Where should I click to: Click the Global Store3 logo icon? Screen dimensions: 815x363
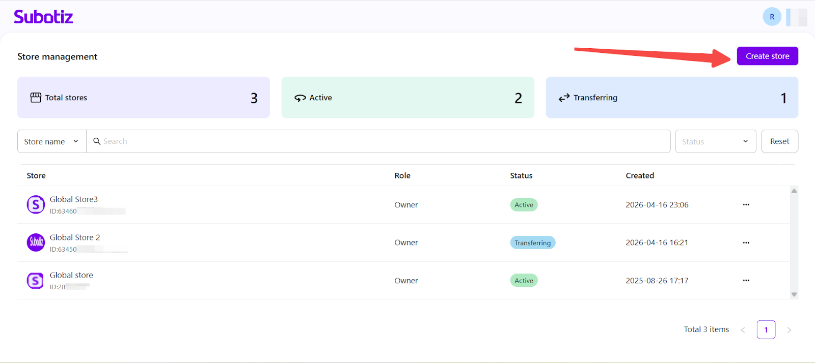36,205
